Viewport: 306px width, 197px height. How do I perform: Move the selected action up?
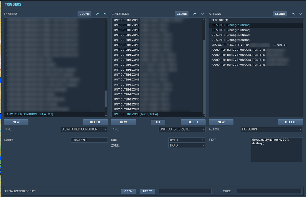pos(293,14)
